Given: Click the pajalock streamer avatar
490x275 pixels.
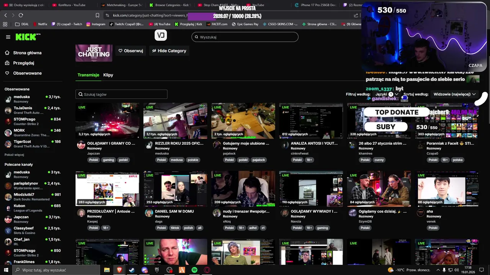Looking at the screenshot, I should click(217, 145).
